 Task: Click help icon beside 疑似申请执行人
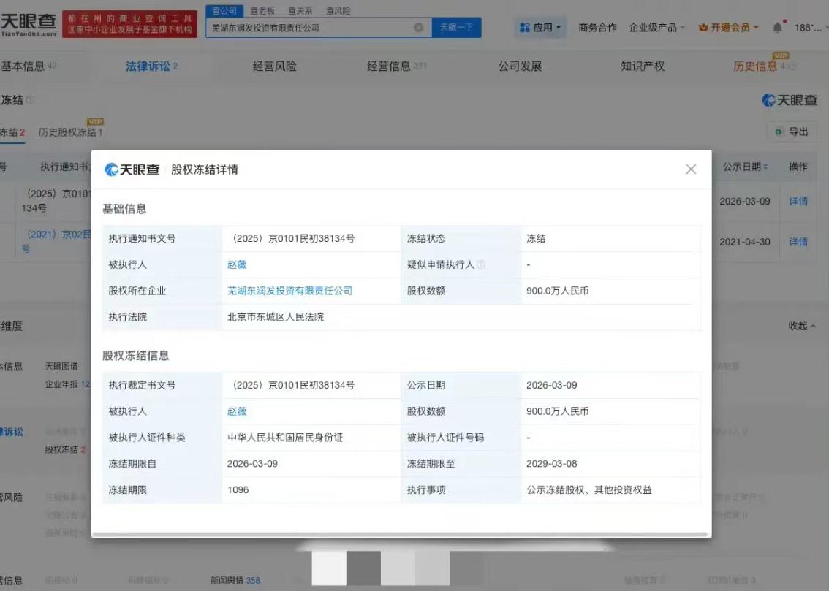pyautogui.click(x=481, y=264)
